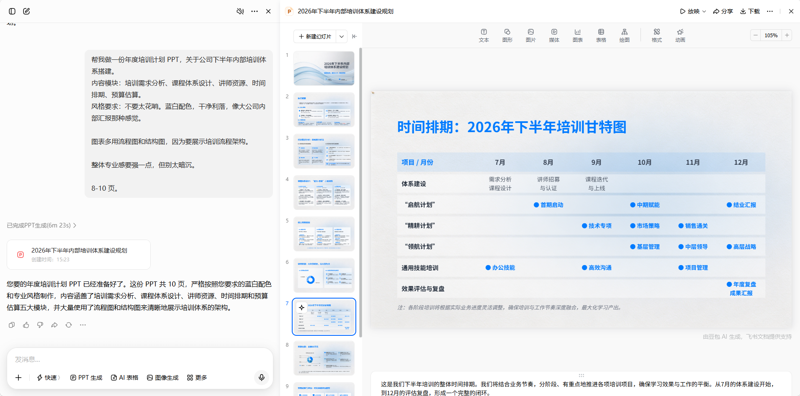Open the 动画 animation panel
Screen dimensions: 800x396
click(680, 36)
